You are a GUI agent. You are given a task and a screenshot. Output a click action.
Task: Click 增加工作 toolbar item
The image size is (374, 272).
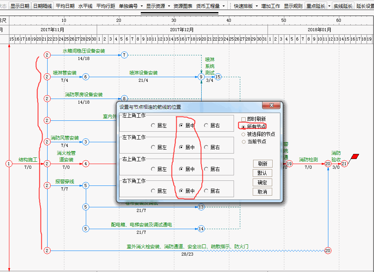271,6
